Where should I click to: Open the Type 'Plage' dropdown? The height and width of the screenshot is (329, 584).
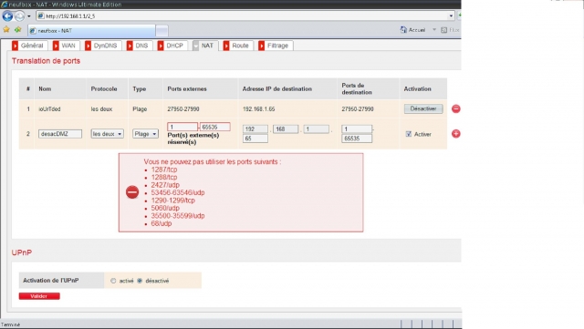tap(145, 134)
